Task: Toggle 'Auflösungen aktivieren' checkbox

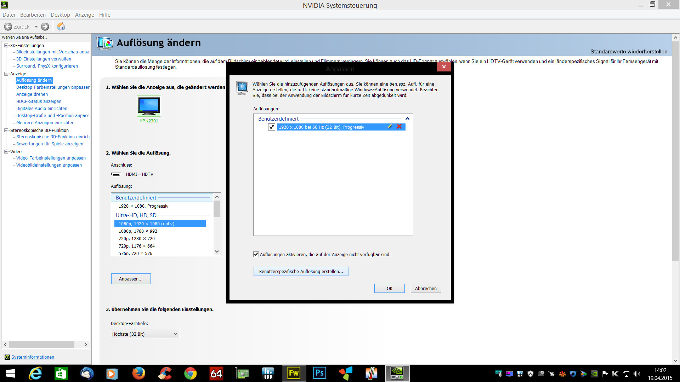Action: pos(256,254)
